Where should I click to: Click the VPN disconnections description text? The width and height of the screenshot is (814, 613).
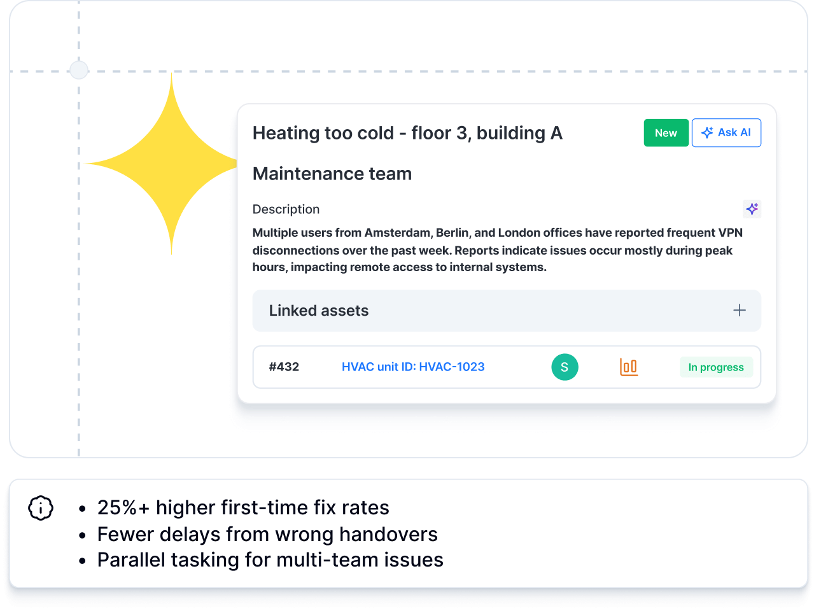pyautogui.click(x=496, y=250)
